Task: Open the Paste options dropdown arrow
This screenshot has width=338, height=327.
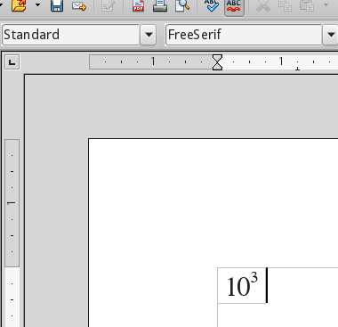Action: (326, 5)
